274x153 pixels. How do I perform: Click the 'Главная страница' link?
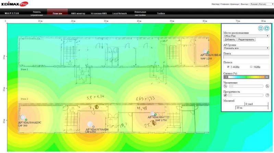tap(229, 4)
